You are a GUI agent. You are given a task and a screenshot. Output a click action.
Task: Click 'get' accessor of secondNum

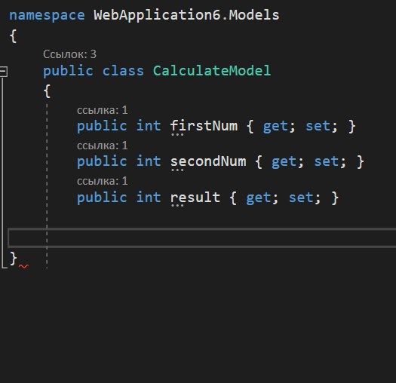284,161
